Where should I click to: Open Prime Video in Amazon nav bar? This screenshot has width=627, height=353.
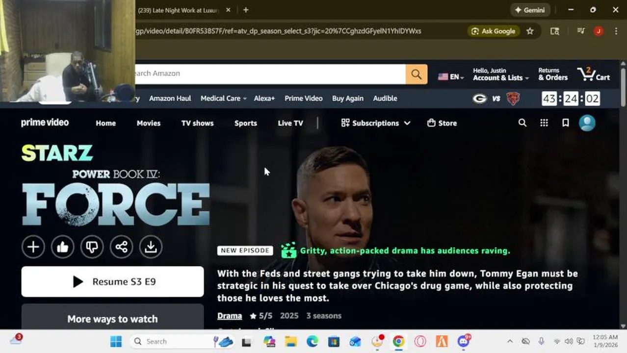(304, 99)
